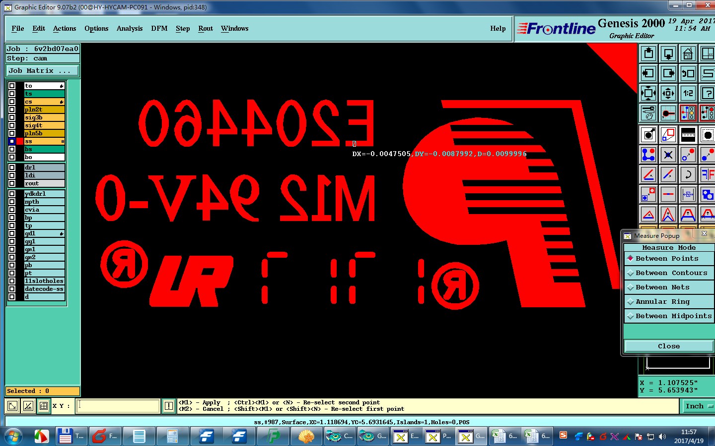
Task: Click the ydkdrl layer name
Action: (x=44, y=194)
